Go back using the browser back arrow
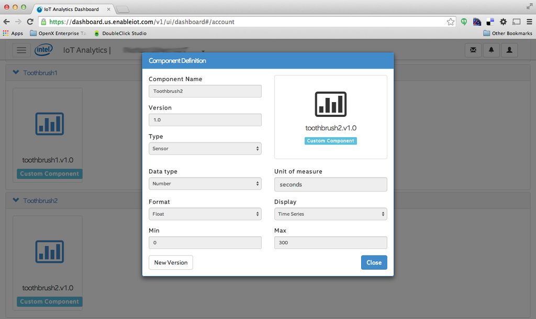Viewport: 536px width, 319px height. [6, 22]
